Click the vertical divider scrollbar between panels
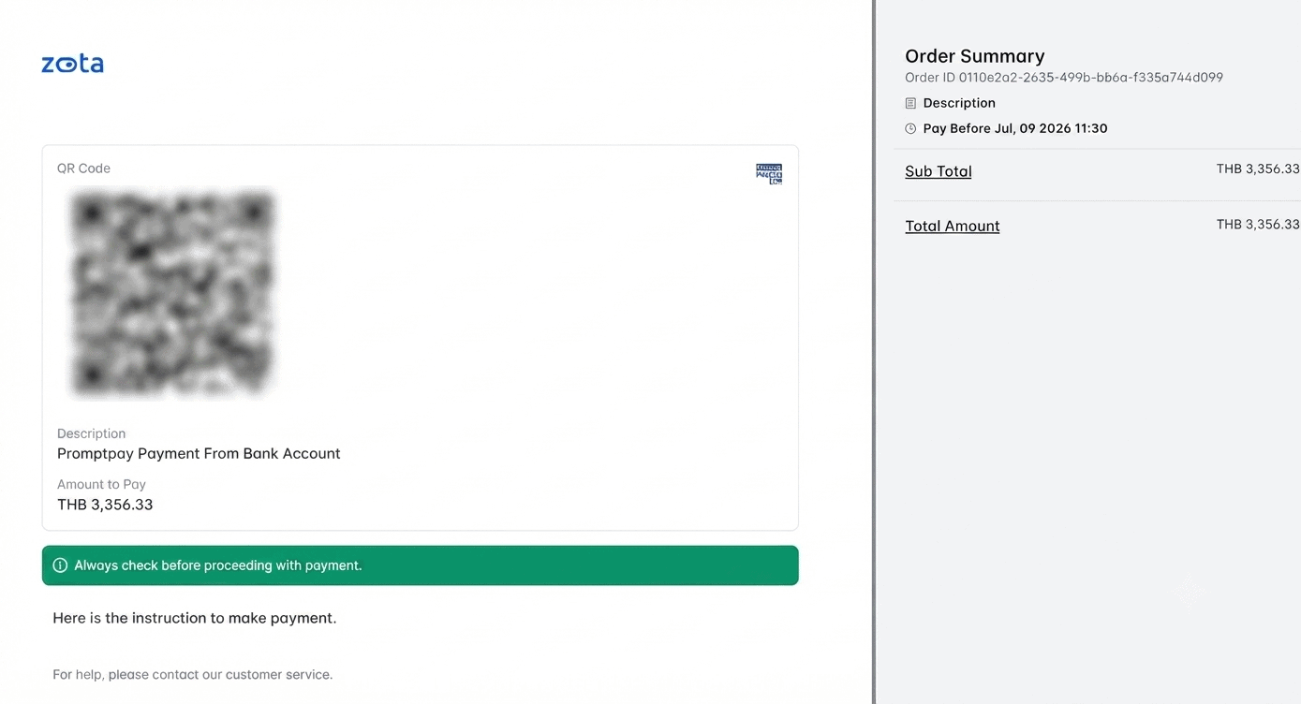 [874, 352]
